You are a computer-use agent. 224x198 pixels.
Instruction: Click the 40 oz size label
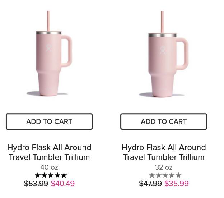tap(49, 167)
